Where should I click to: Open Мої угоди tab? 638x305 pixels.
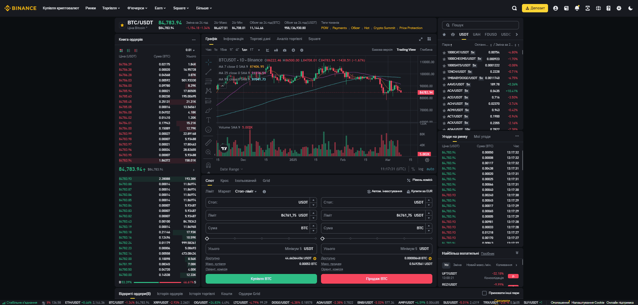click(x=482, y=136)
